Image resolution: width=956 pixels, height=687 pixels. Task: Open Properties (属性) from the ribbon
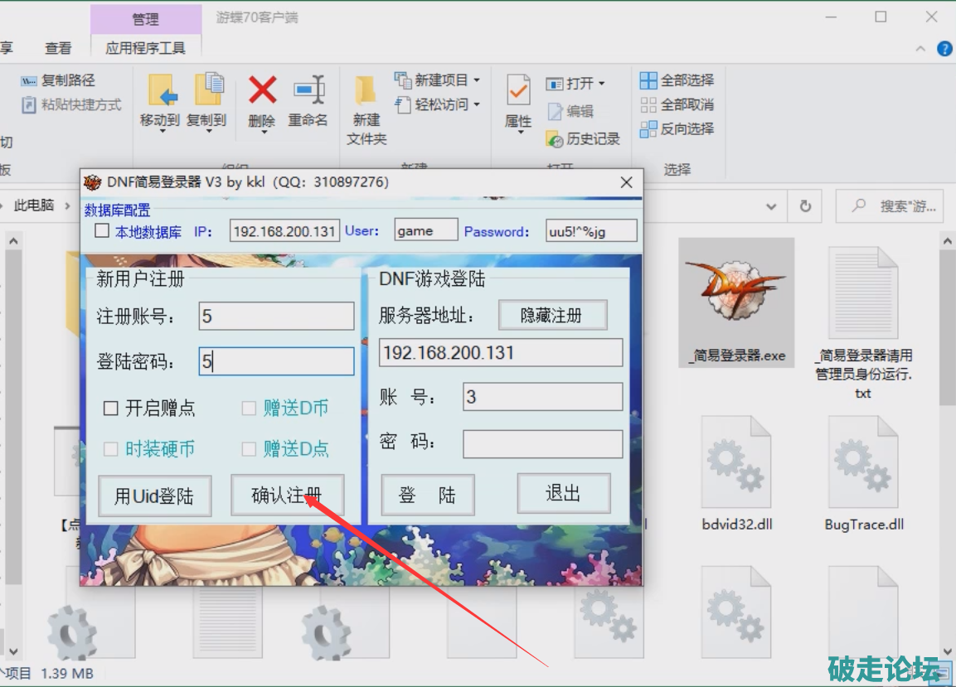[518, 91]
